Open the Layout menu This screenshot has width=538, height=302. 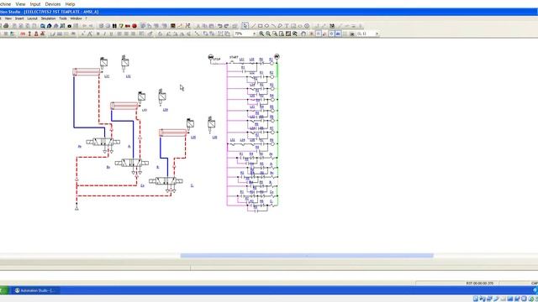[x=32, y=18]
